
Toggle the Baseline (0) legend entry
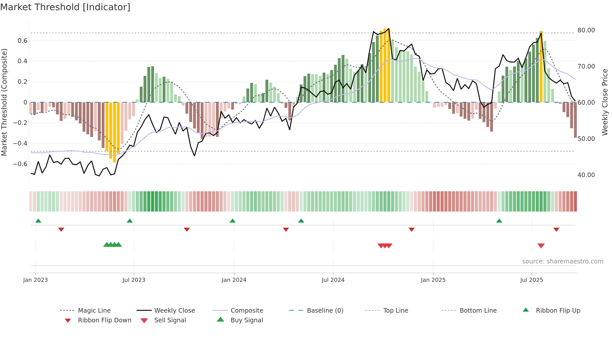[316, 310]
